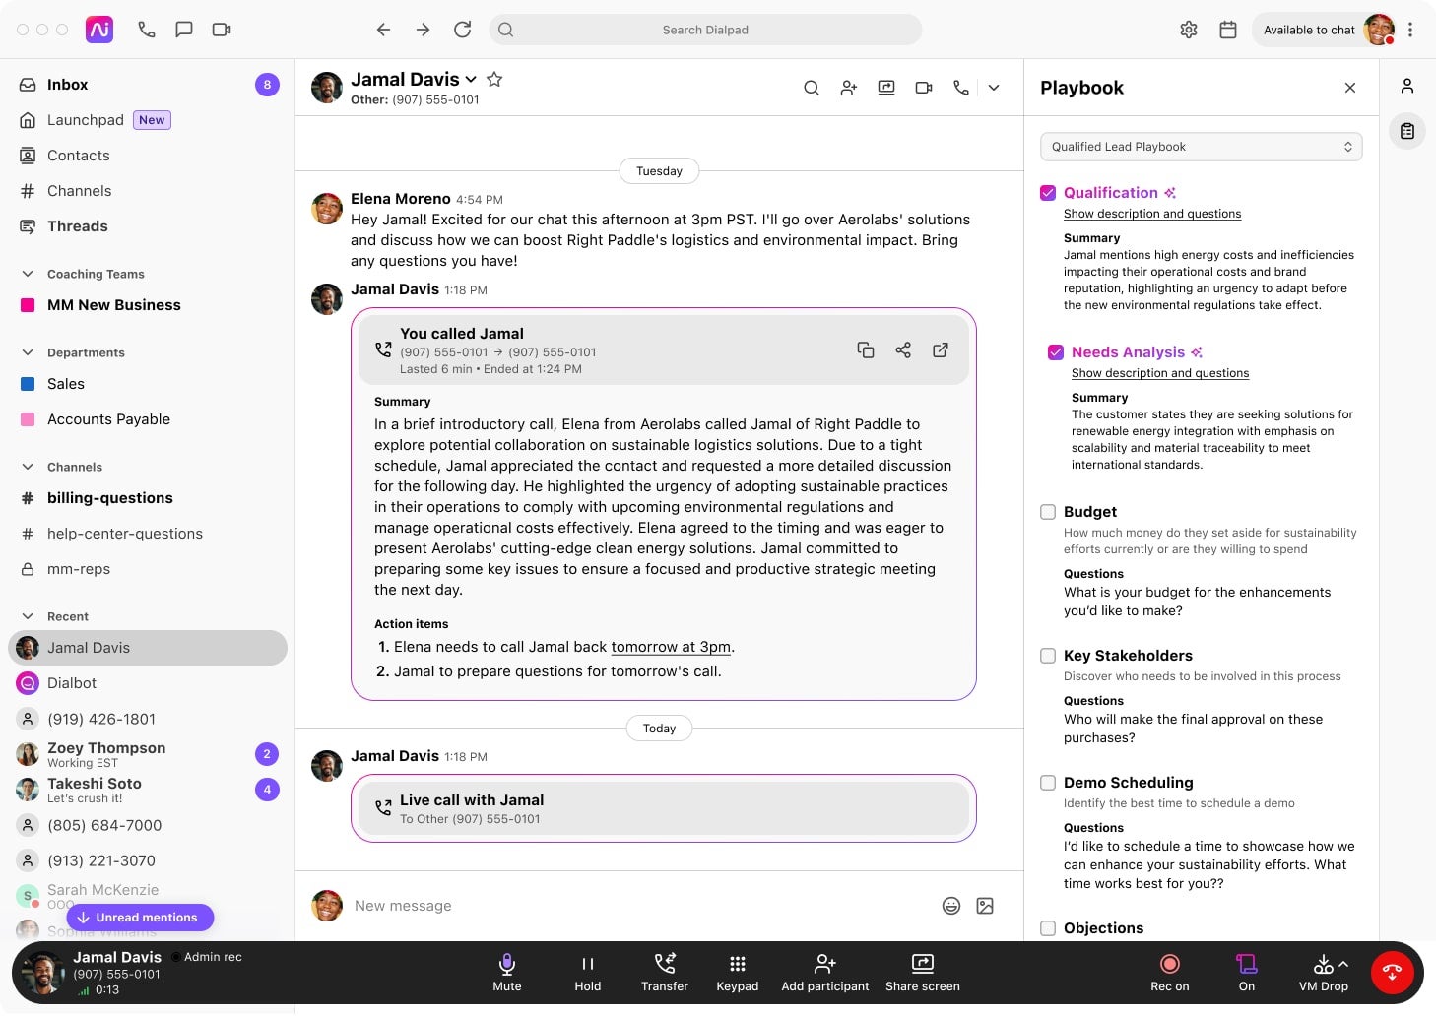Open the call Keypad
1436x1016 pixels.
737,972
